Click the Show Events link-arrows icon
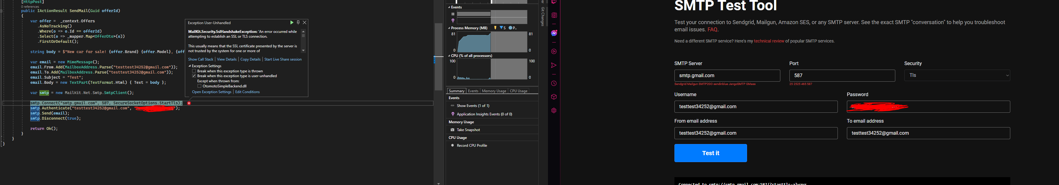Screen dimensions: 1059x185 [453, 105]
